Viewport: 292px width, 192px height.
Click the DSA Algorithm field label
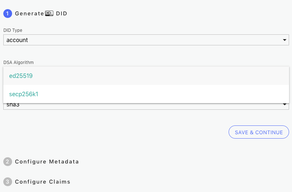coord(18,63)
